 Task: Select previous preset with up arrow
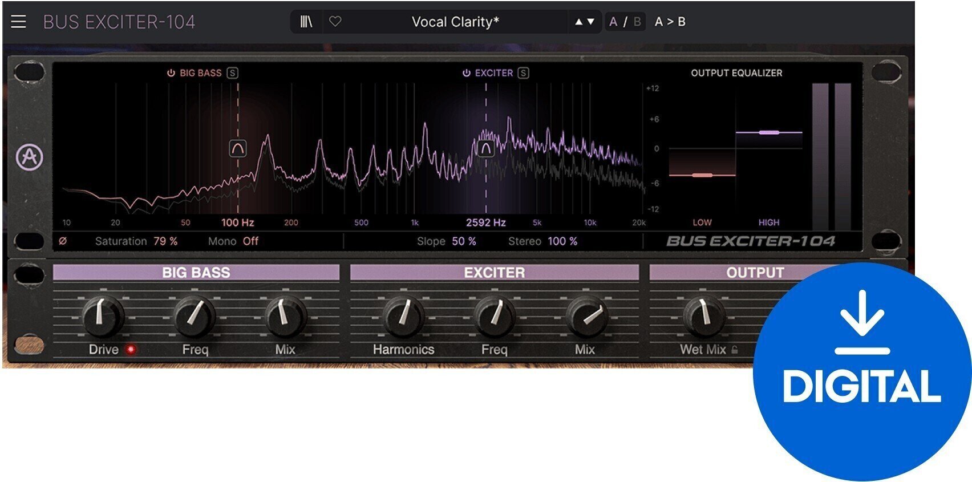coord(579,22)
